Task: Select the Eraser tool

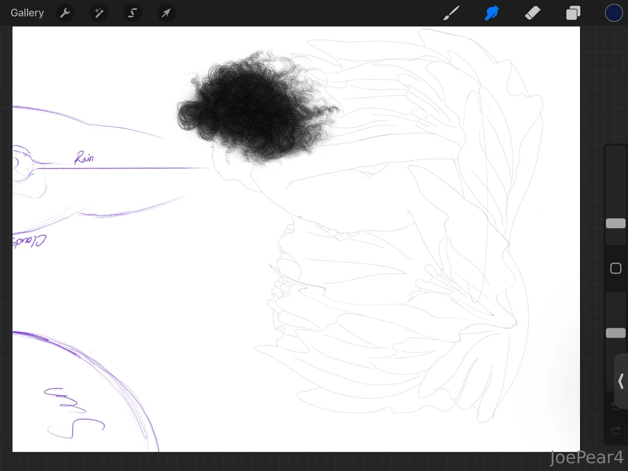Action: (x=532, y=13)
